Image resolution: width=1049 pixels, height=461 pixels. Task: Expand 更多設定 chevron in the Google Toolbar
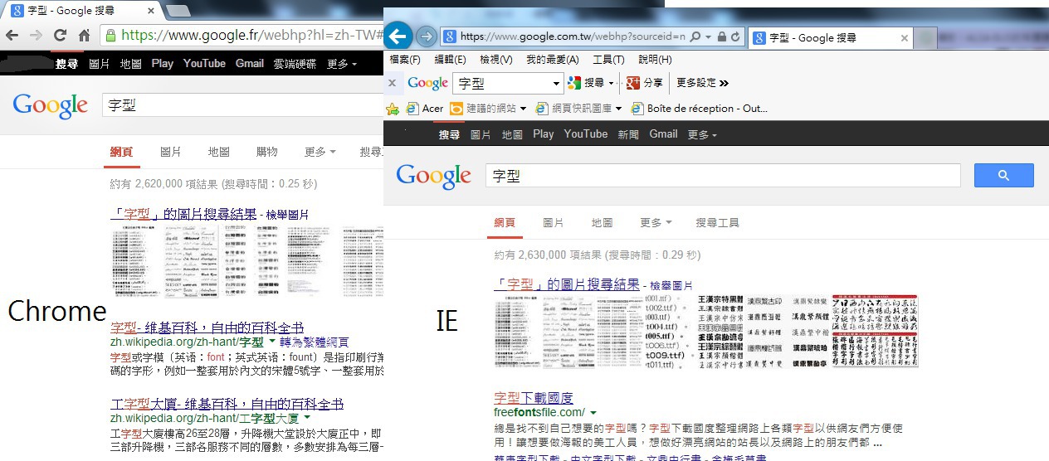point(724,83)
